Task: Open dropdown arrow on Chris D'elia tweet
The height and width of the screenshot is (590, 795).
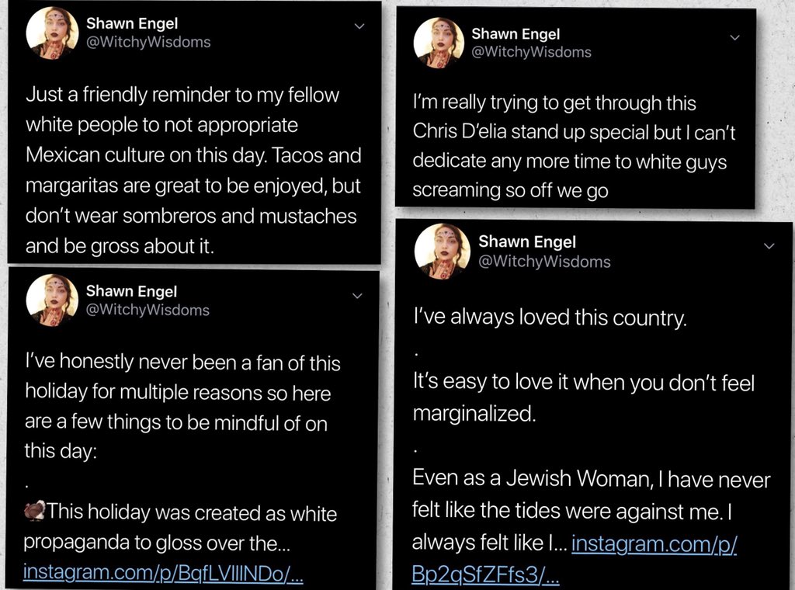Action: (x=734, y=37)
